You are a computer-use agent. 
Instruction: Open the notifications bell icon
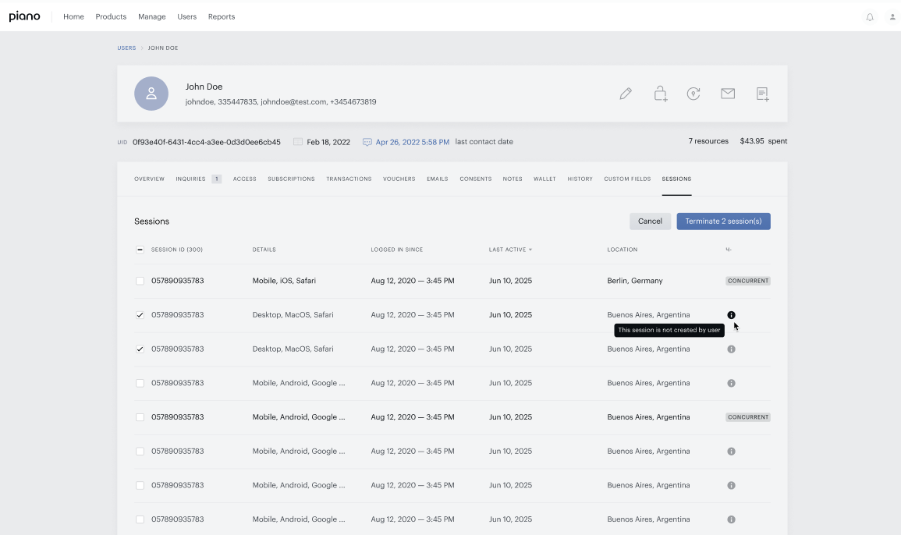tap(870, 17)
